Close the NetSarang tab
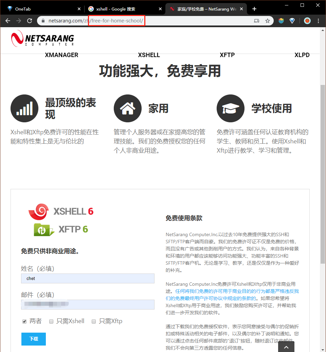Screen dimensions: 326x352 coord(241,9)
